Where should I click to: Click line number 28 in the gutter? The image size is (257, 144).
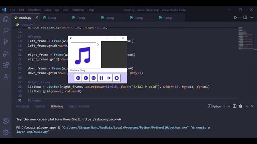[20, 87]
